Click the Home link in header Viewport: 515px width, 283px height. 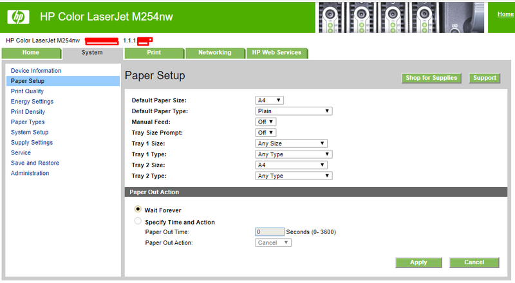coord(505,14)
